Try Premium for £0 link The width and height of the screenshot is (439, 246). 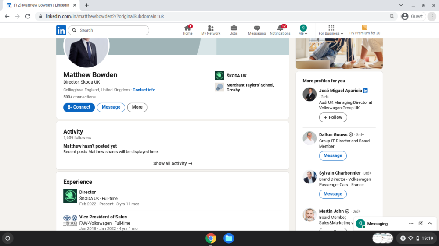click(x=364, y=30)
